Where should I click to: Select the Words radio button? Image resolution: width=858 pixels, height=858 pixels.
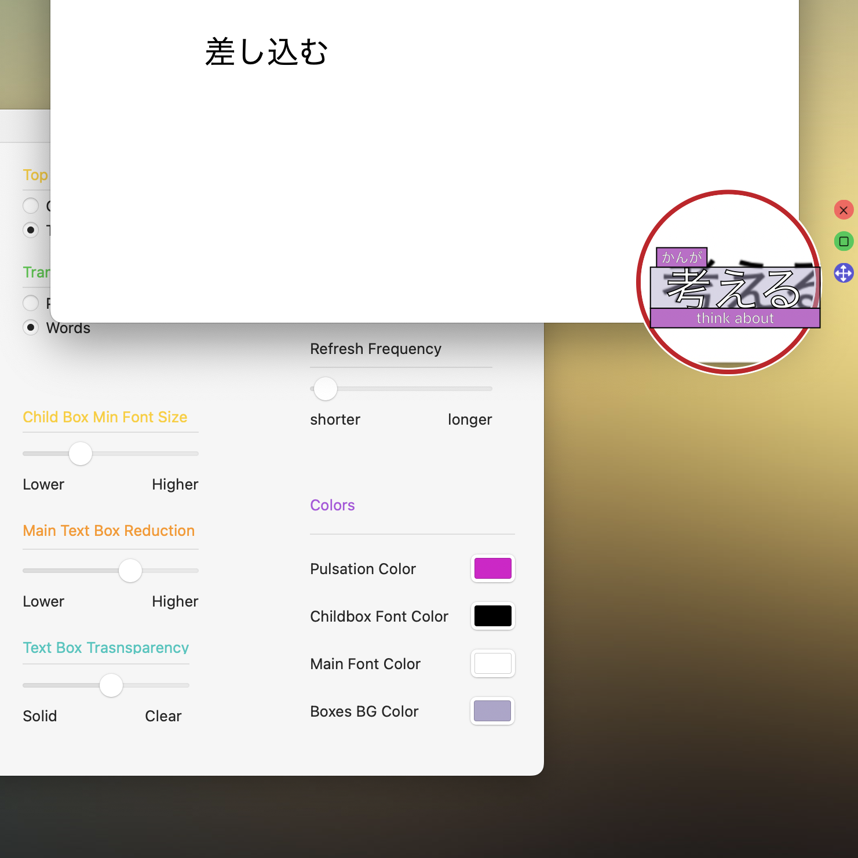pos(31,327)
